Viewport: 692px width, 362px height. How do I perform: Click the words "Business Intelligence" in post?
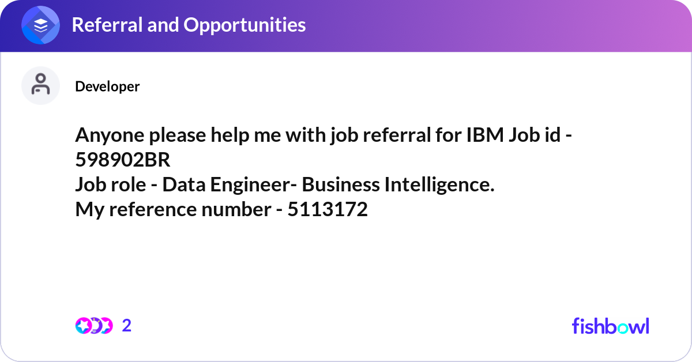(397, 185)
